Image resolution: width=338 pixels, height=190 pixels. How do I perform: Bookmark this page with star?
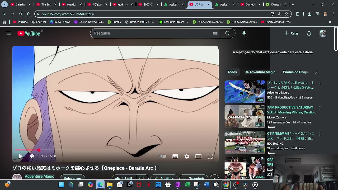(287, 14)
